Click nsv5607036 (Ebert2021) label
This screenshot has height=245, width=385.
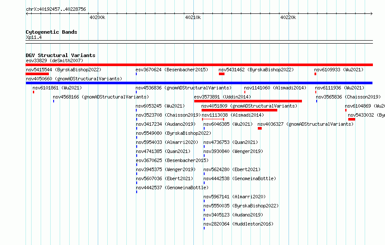tap(164, 178)
